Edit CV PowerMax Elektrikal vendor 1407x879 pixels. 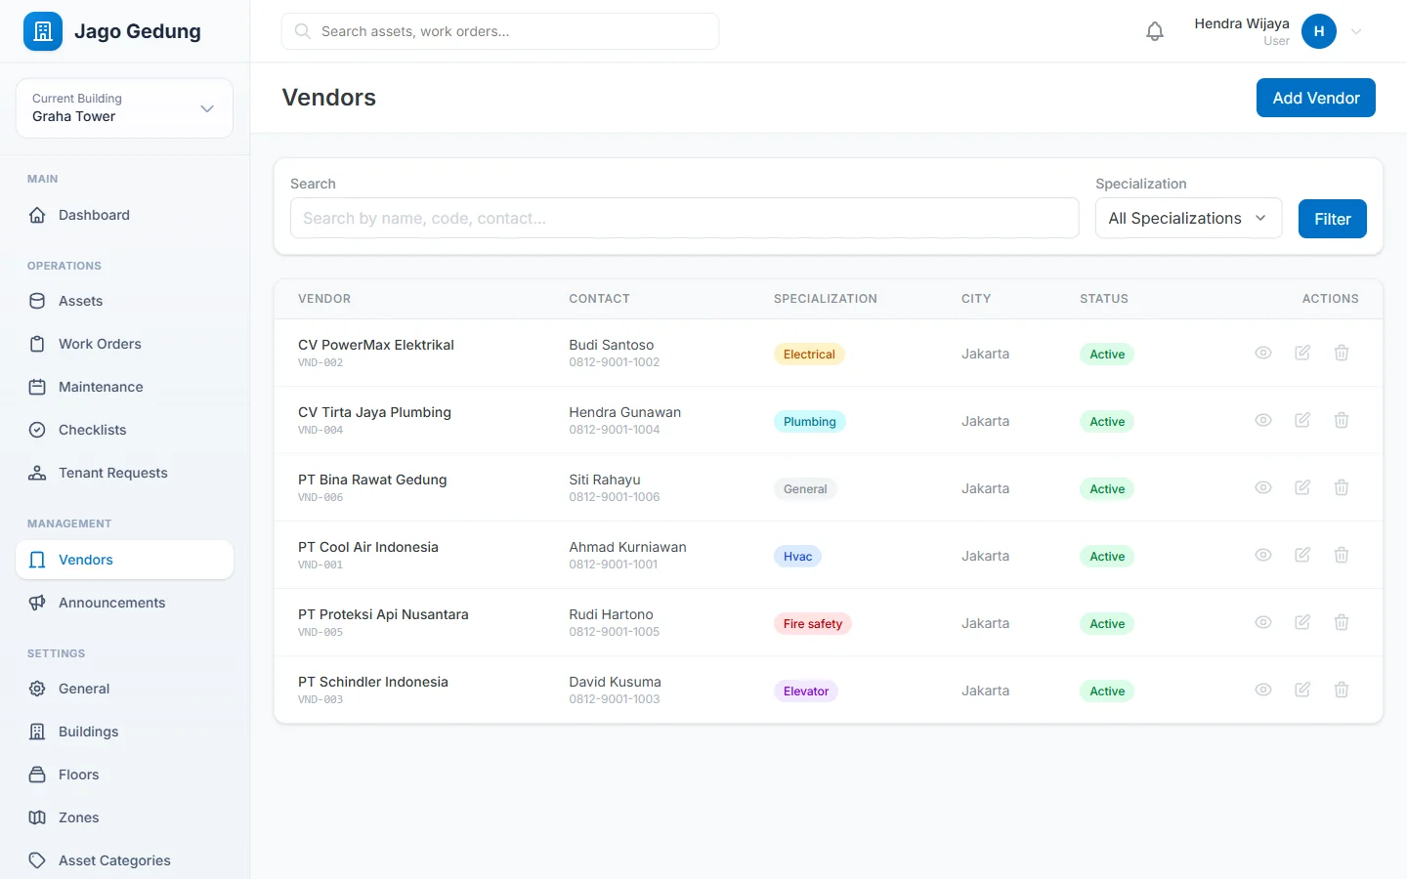pyautogui.click(x=1302, y=353)
